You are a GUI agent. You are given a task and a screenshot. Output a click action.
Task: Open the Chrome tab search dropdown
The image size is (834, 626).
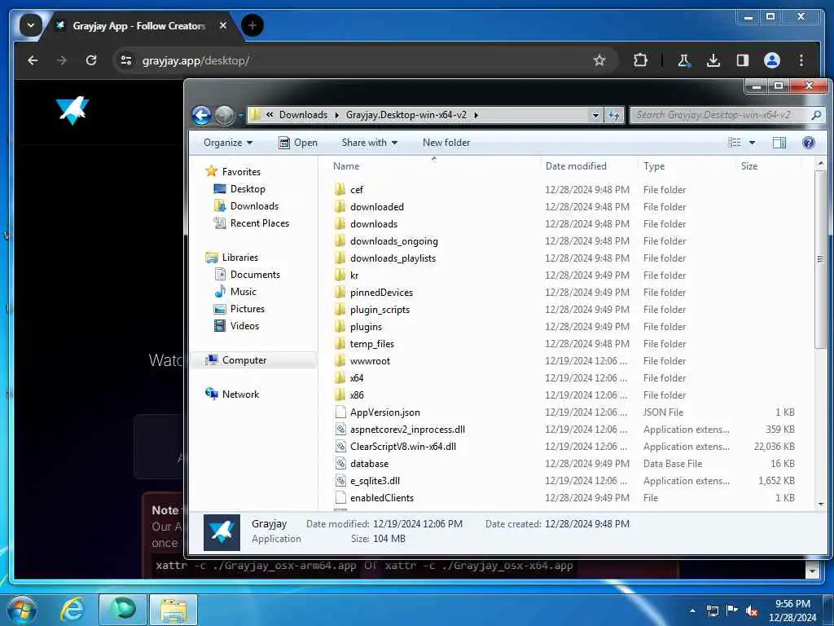(x=30, y=25)
